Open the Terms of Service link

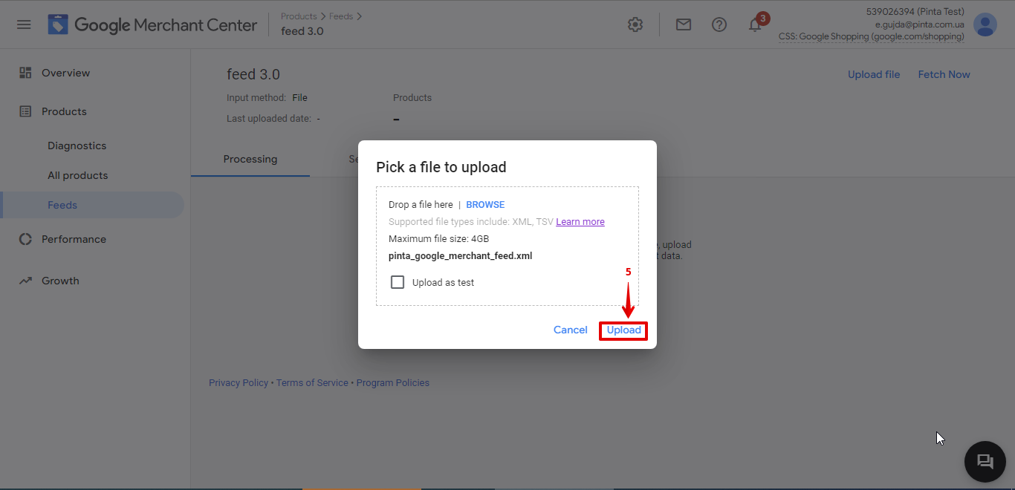(312, 383)
